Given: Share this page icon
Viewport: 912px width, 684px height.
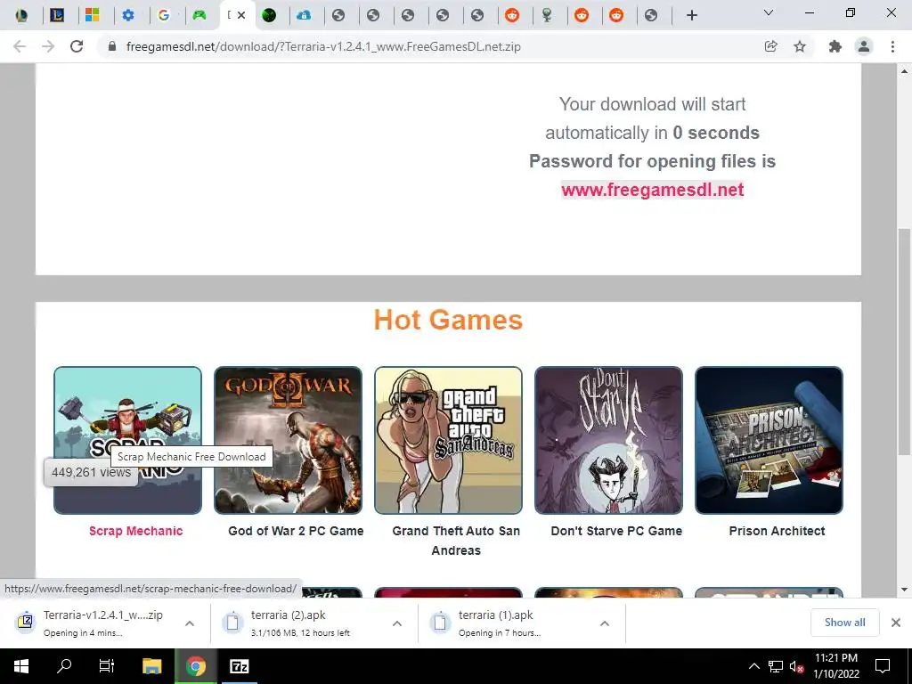Looking at the screenshot, I should (770, 46).
